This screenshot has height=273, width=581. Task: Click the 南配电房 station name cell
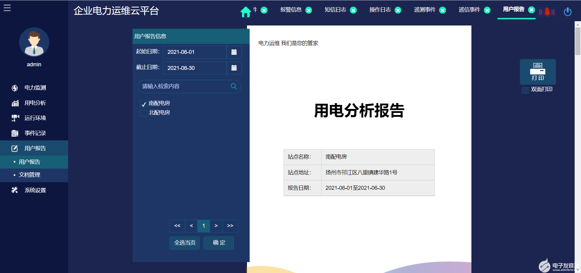pyautogui.click(x=378, y=157)
